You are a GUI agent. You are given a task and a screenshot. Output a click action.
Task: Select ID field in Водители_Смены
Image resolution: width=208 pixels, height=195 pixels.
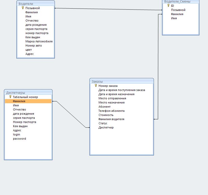click(172, 6)
